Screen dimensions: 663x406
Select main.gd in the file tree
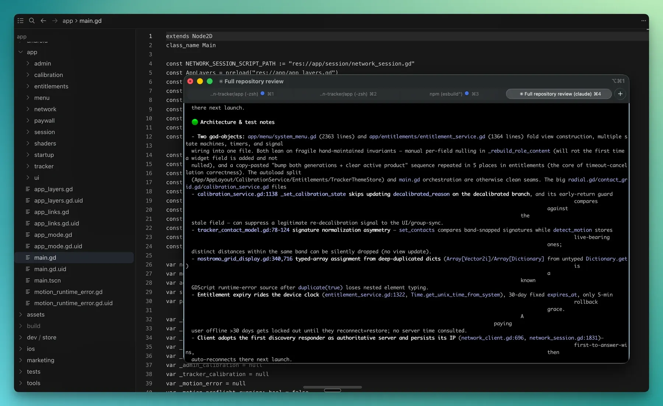pos(74,257)
